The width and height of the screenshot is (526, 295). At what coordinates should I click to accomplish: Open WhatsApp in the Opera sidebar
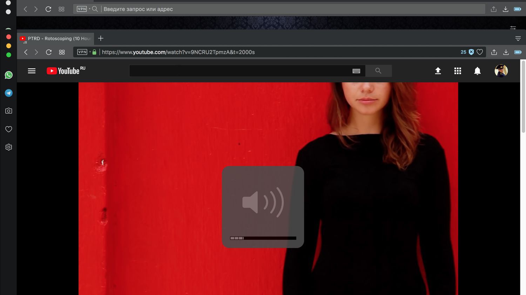pyautogui.click(x=9, y=75)
